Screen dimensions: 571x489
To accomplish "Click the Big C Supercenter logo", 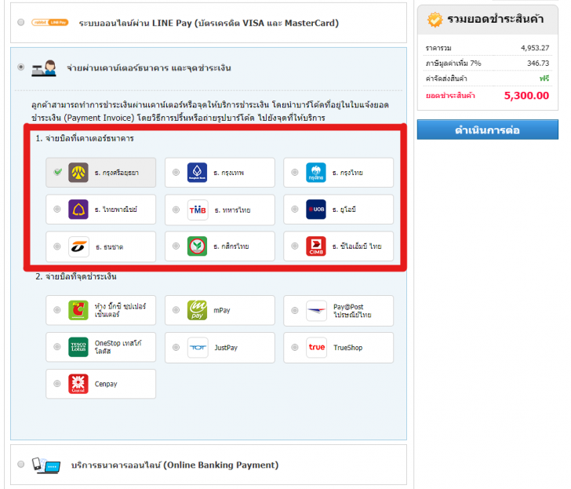I will coord(78,310).
